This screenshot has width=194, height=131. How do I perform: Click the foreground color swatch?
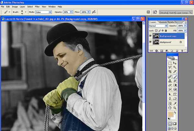[x=171, y=114]
